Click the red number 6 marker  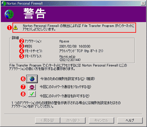[23, 79]
